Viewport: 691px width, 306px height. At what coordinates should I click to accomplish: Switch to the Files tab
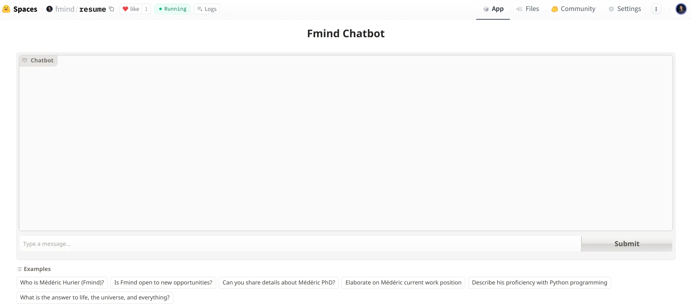[x=528, y=9]
